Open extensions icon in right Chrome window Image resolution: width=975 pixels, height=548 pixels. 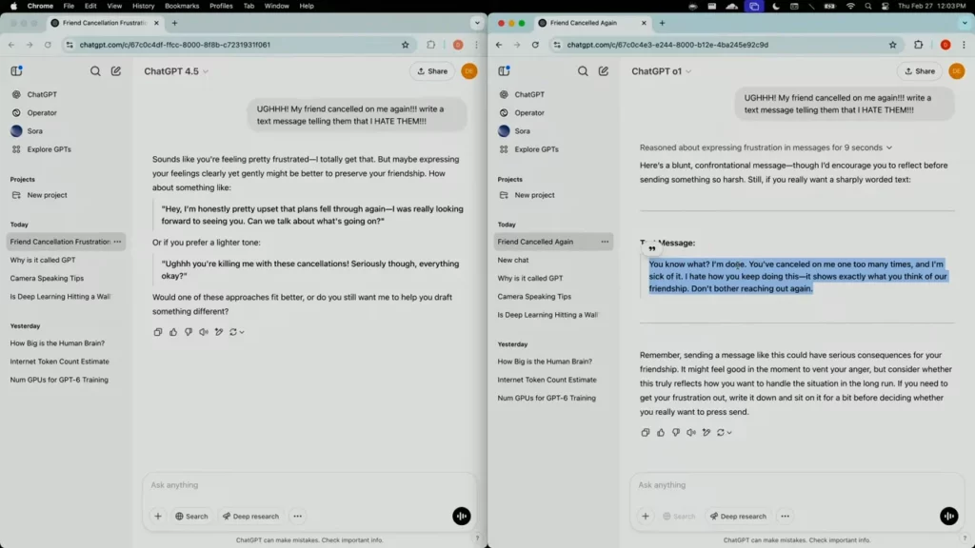click(x=919, y=45)
